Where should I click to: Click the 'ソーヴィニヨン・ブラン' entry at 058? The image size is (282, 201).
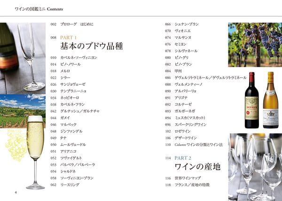pyautogui.click(x=72, y=178)
